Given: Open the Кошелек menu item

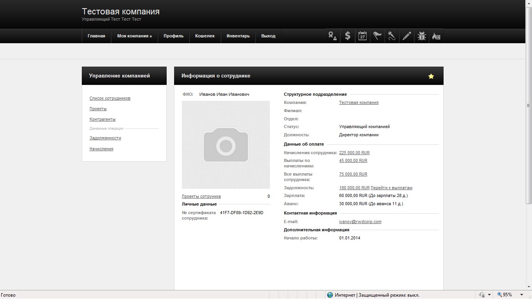Looking at the screenshot, I should coord(205,36).
